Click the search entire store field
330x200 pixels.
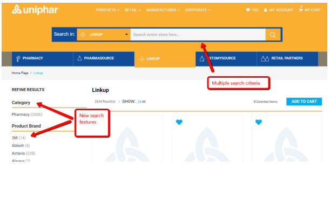(198, 35)
